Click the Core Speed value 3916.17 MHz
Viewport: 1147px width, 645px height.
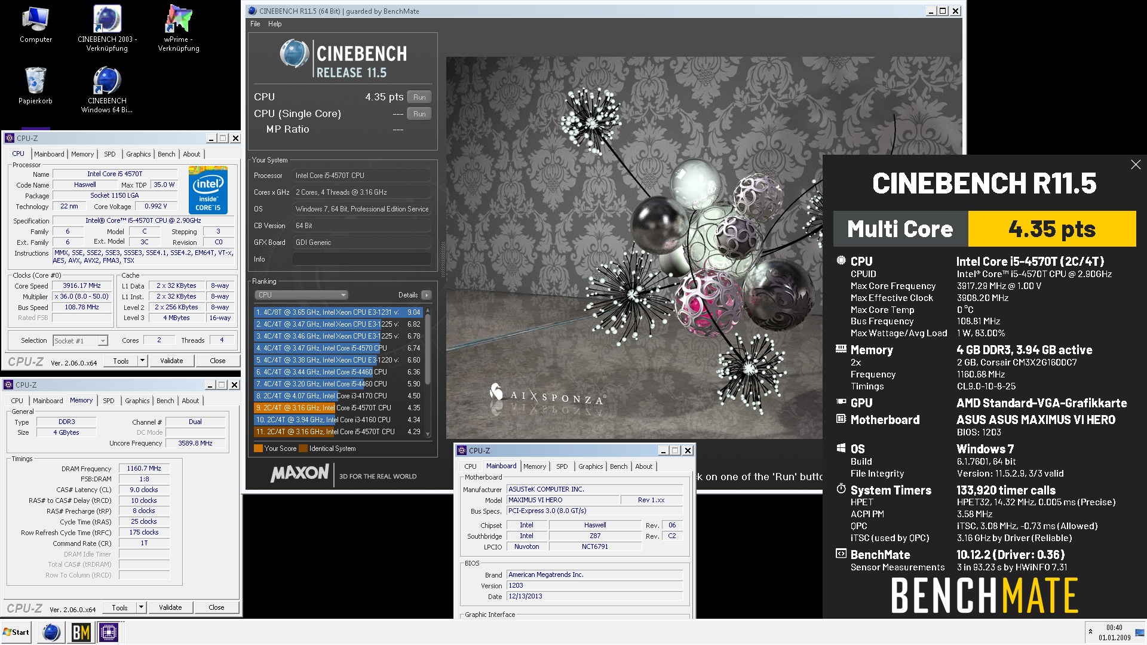tap(82, 285)
